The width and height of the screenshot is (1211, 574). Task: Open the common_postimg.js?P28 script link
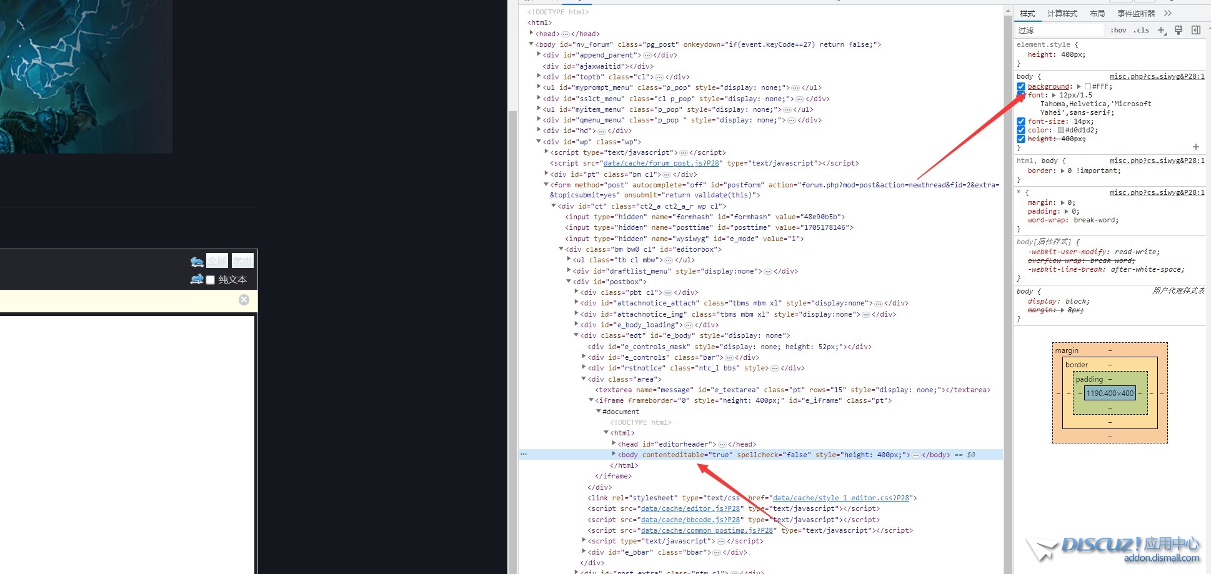pyautogui.click(x=707, y=530)
